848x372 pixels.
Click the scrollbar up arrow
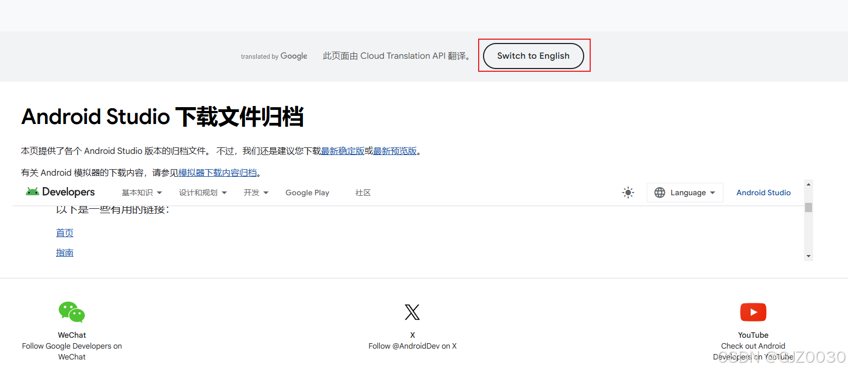(808, 184)
